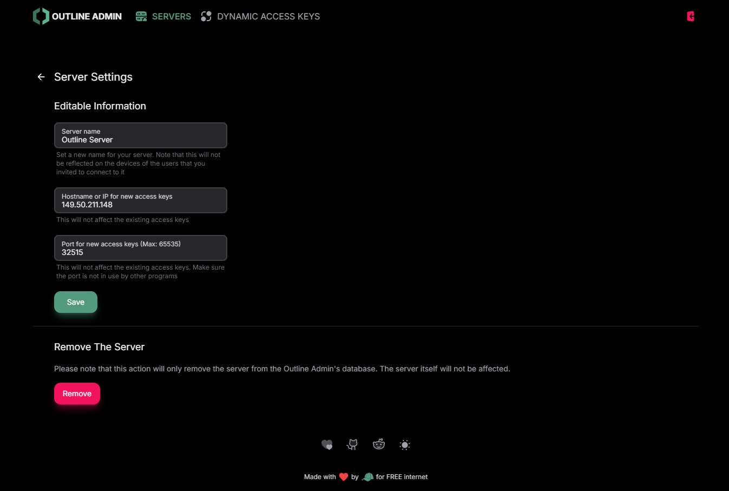Click the red logout icon

click(691, 16)
